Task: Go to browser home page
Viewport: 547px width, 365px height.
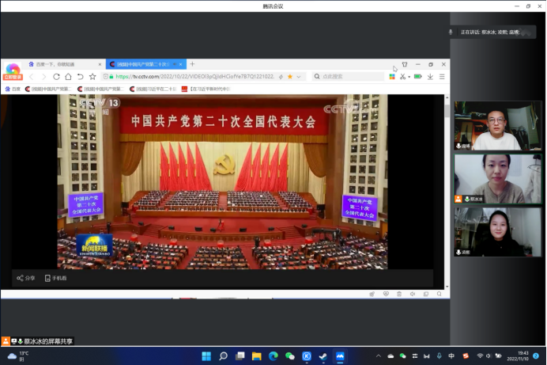Action: point(68,77)
